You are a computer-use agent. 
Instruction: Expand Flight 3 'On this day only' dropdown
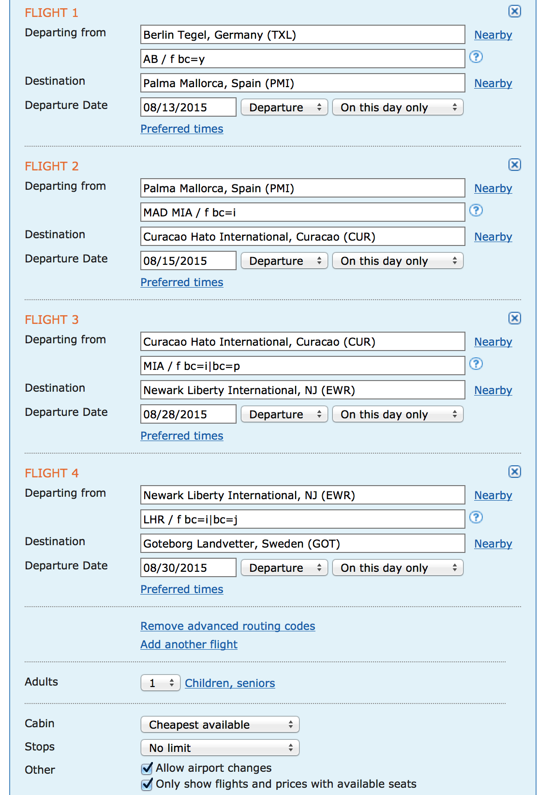tap(398, 414)
